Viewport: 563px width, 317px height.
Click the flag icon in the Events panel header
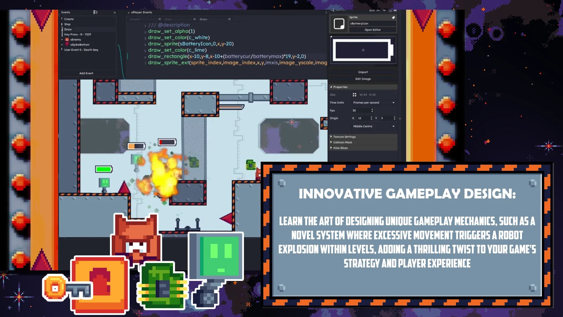click(95, 13)
